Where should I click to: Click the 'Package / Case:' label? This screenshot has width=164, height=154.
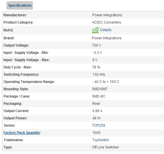(x=17, y=96)
